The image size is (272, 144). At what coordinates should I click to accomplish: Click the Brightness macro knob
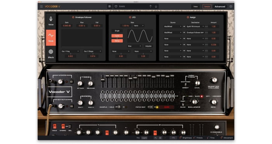181,138
